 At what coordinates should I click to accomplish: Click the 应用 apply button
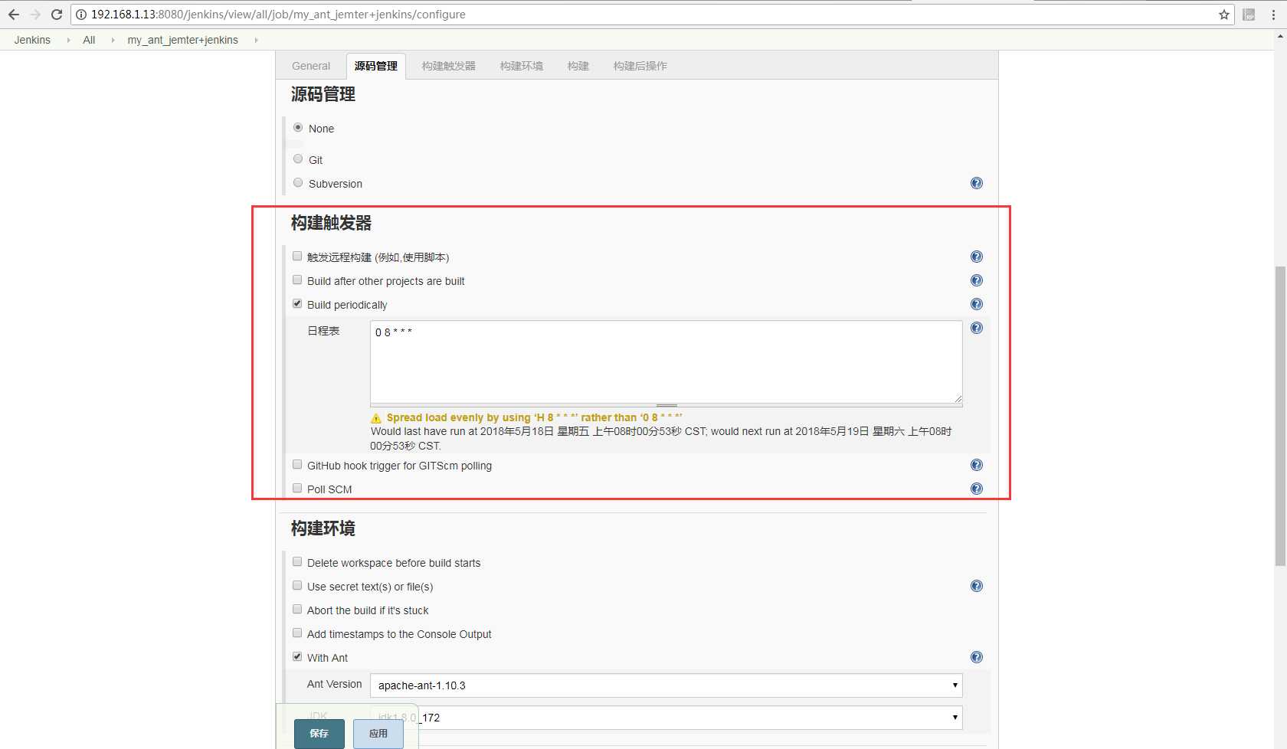[x=378, y=734]
